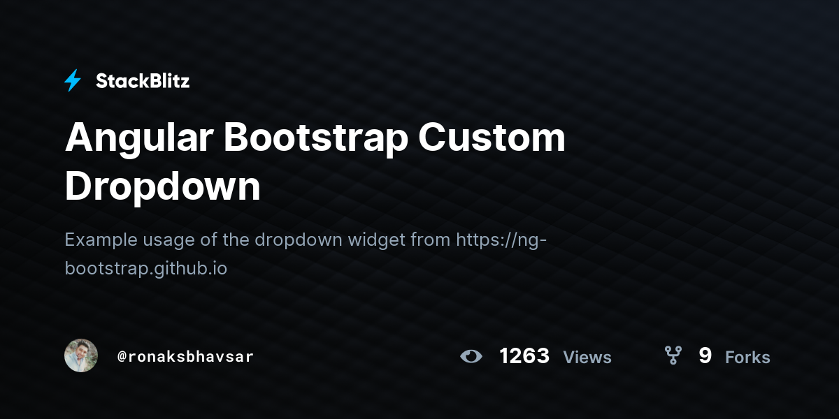Select the Forks label
839x419 pixels.
[x=747, y=358]
